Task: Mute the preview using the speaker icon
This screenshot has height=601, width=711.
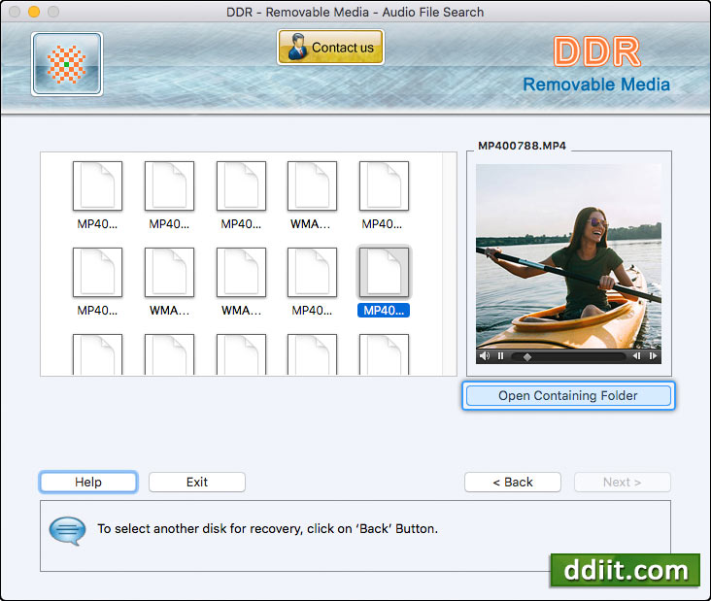Action: 485,356
